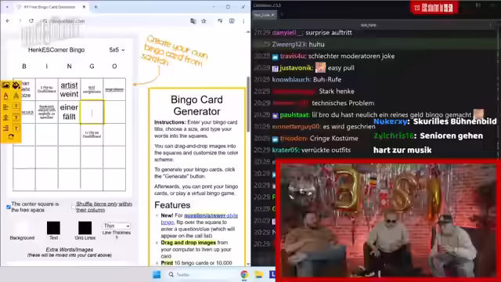
Task: Launch Chrome from the taskbar
Action: [244, 274]
